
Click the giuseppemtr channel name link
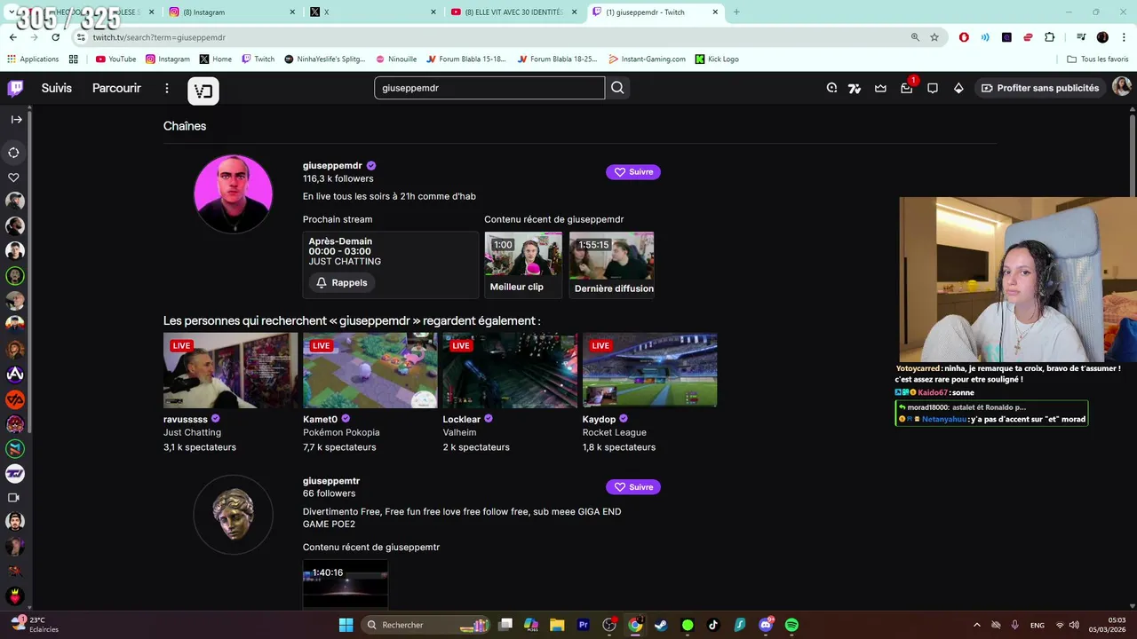click(331, 481)
